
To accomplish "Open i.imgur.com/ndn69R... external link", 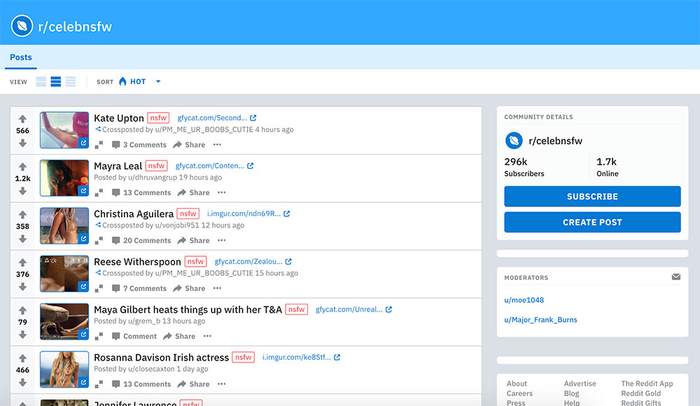I will pos(248,213).
